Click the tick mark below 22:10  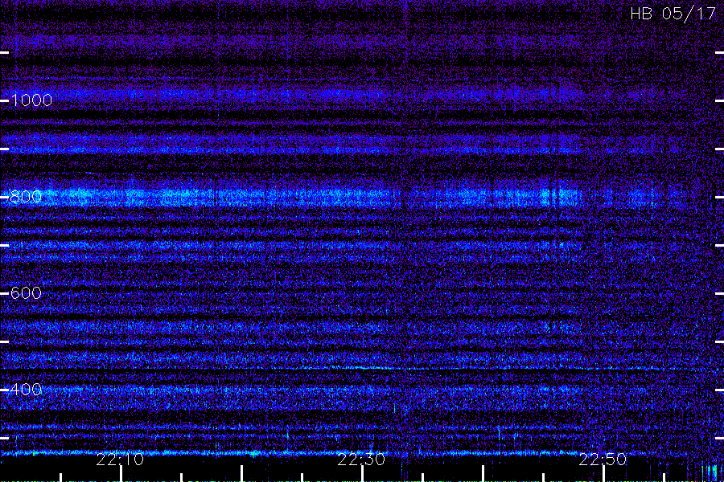pos(121,474)
